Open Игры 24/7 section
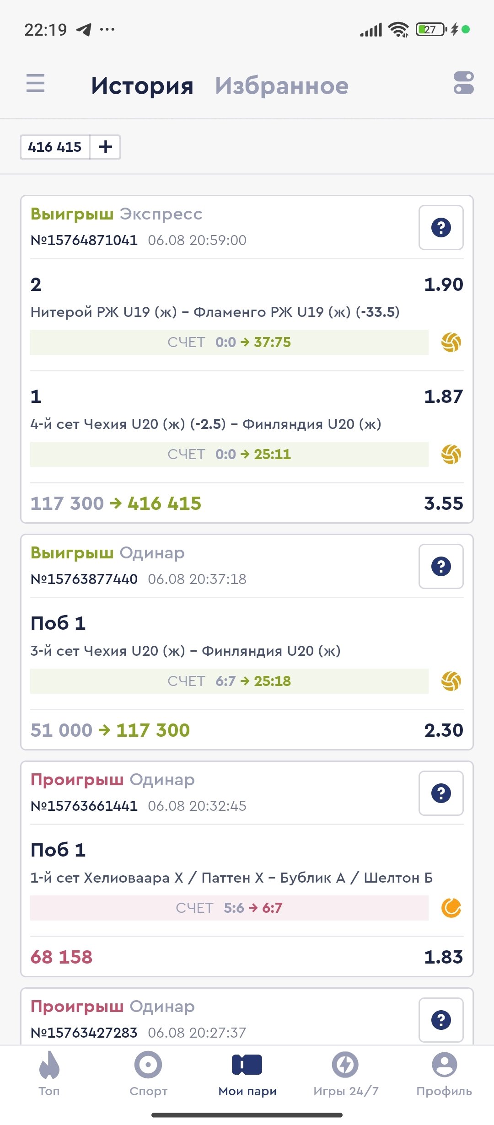The width and height of the screenshot is (494, 1125). point(346,1073)
